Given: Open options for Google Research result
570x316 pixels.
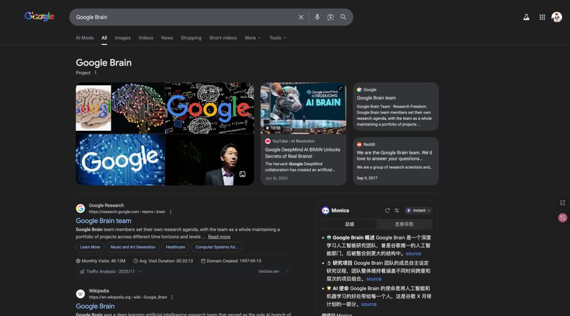Looking at the screenshot, I should (x=170, y=212).
